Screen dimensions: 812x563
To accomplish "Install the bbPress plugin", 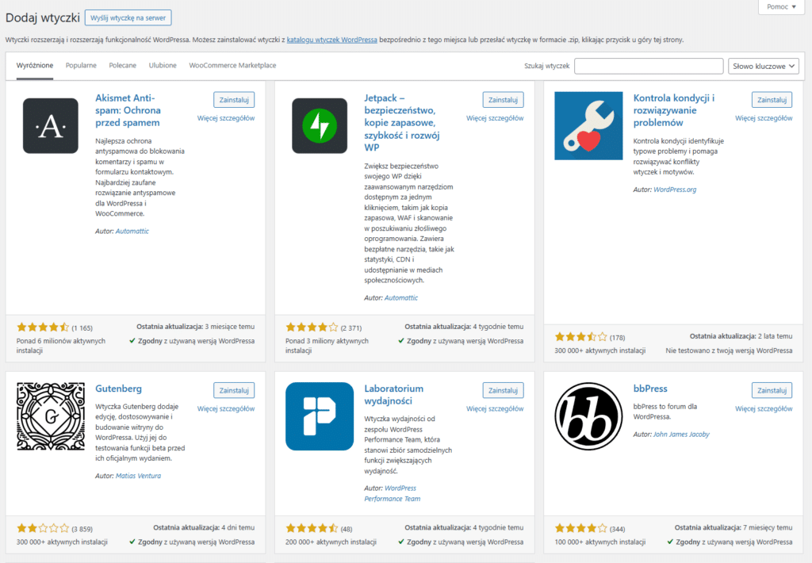I will tap(771, 389).
